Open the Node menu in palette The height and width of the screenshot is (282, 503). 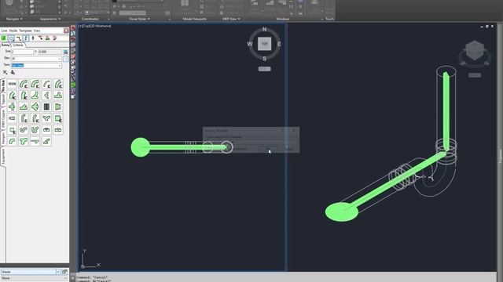[13, 31]
